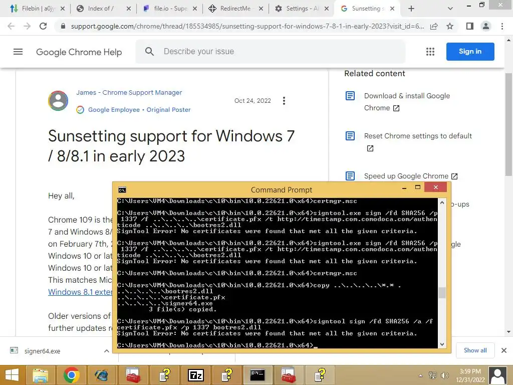The image size is (513, 385).
Task: Click Command Prompt scroll down arrow
Action: tap(442, 344)
